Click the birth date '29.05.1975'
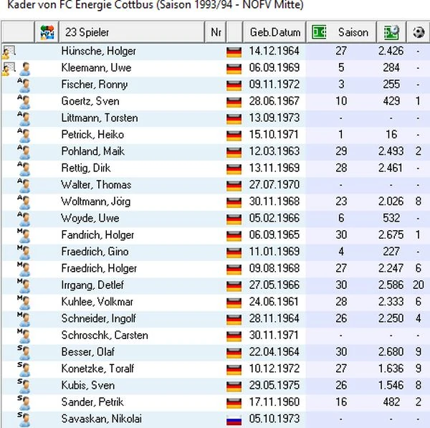430x428 pixels. point(274,386)
